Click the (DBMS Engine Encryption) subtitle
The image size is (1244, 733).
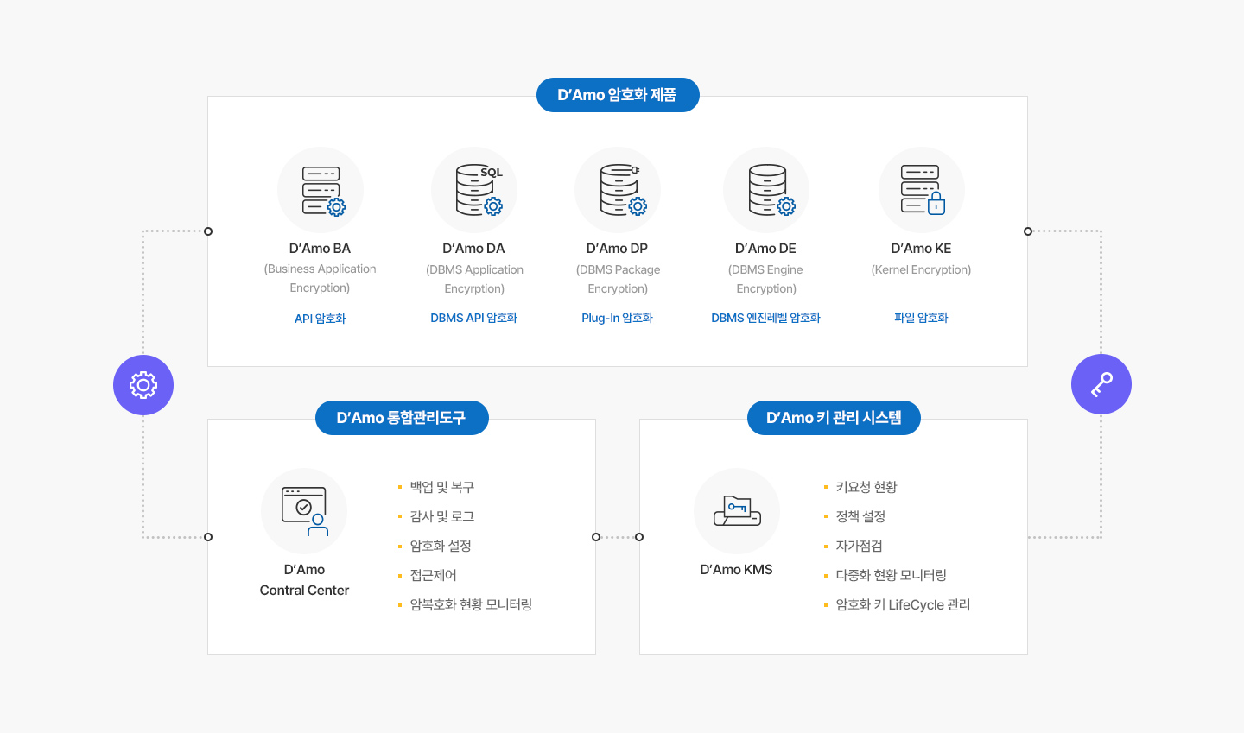[766, 280]
